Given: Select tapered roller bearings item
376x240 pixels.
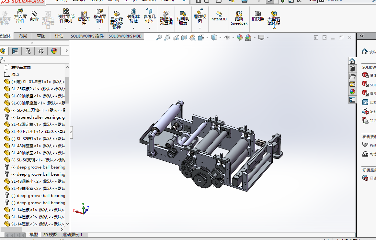Looking at the screenshot, I should pos(34,117).
